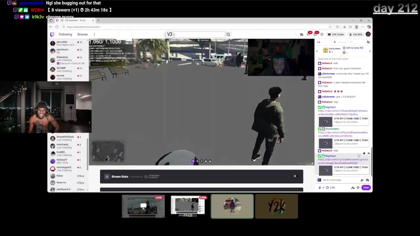Open the PuzzledDepressedMac clip link
This screenshot has width=420, height=236.
point(343,134)
